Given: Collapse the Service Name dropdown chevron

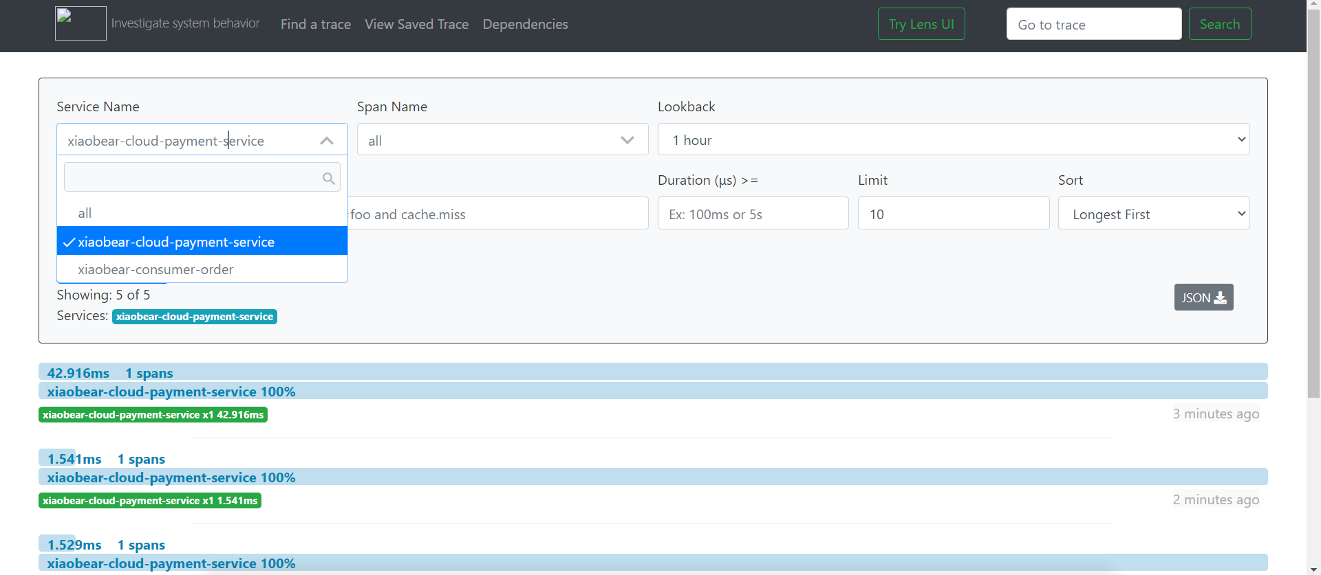Looking at the screenshot, I should tap(327, 140).
